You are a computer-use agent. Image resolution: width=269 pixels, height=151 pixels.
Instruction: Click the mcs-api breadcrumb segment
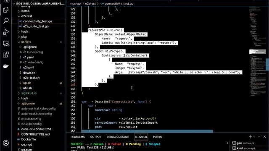75,4
